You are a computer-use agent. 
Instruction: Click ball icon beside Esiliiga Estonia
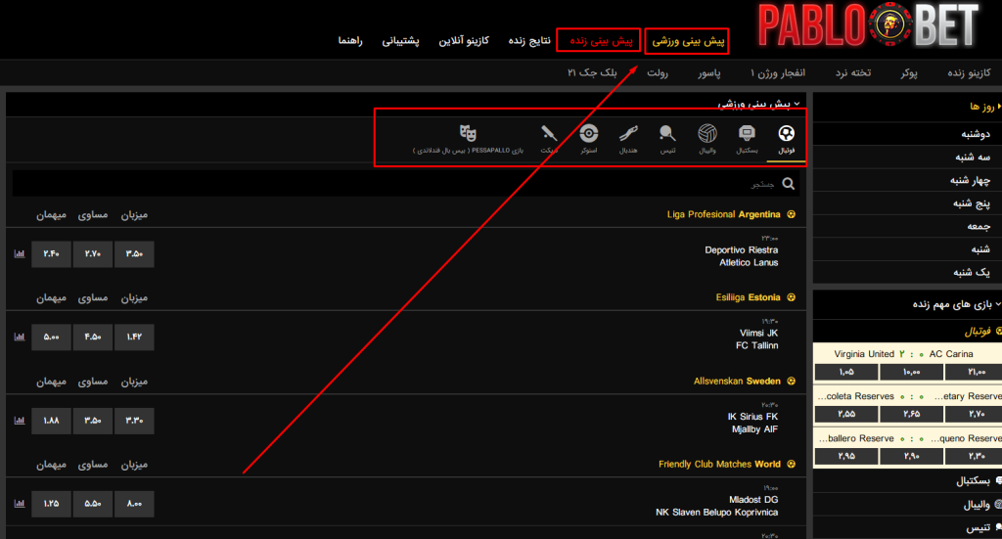(x=791, y=297)
